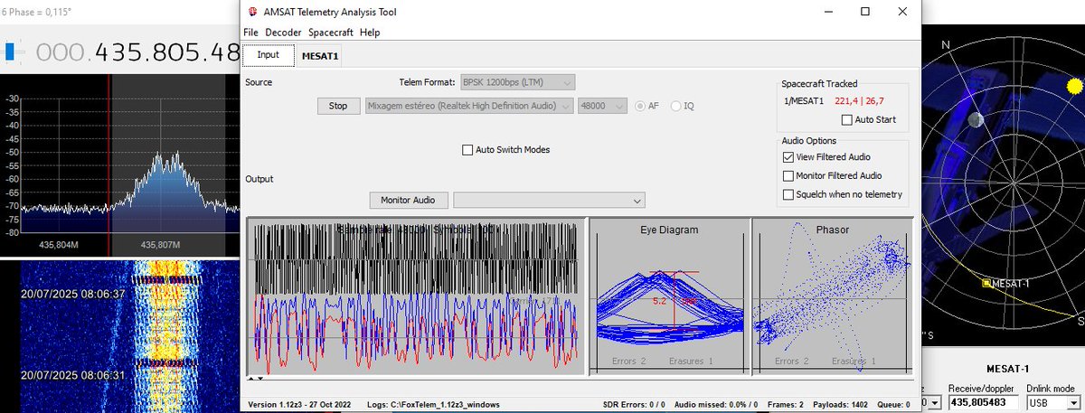Select the AF radio button
The image size is (1085, 413).
coord(641,106)
